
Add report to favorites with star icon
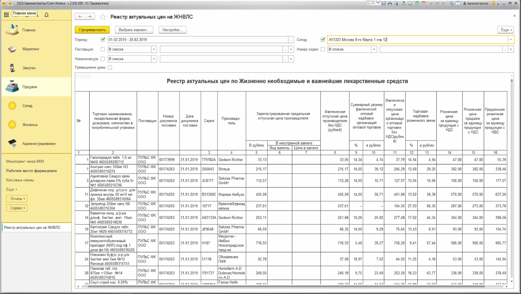point(103,17)
